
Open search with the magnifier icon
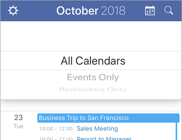[x=169, y=11]
